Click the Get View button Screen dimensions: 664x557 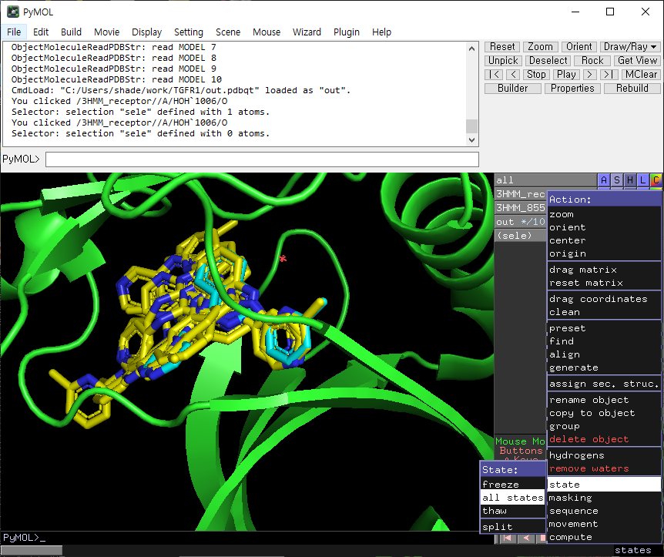pyautogui.click(x=637, y=61)
